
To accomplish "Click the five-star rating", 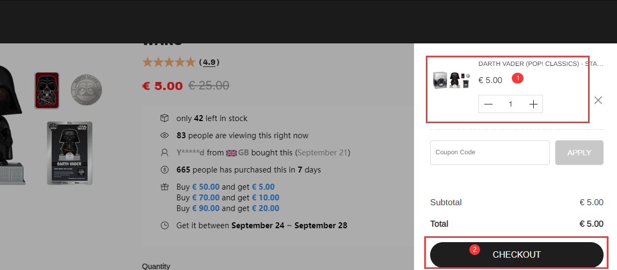I will pyautogui.click(x=169, y=62).
